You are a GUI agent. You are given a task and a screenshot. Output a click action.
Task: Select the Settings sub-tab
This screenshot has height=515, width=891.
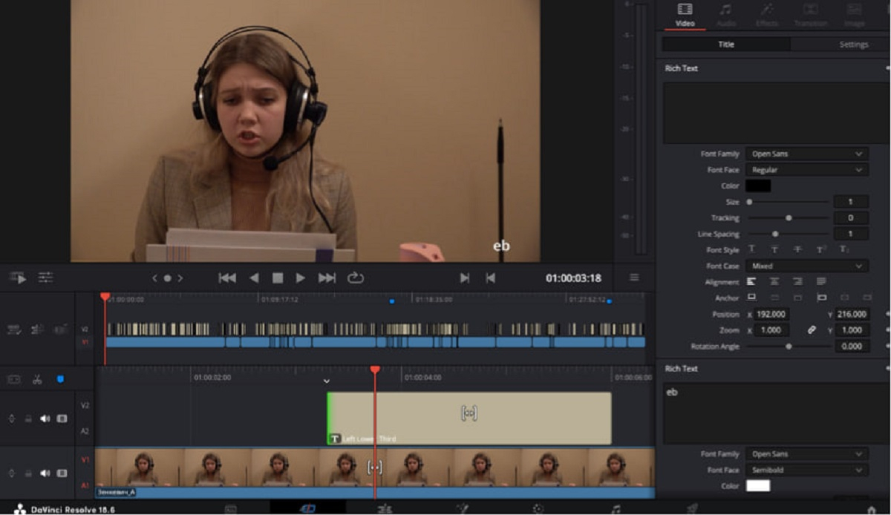[840, 45]
